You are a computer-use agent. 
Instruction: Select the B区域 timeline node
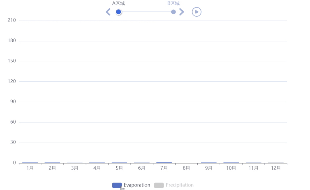174,12
